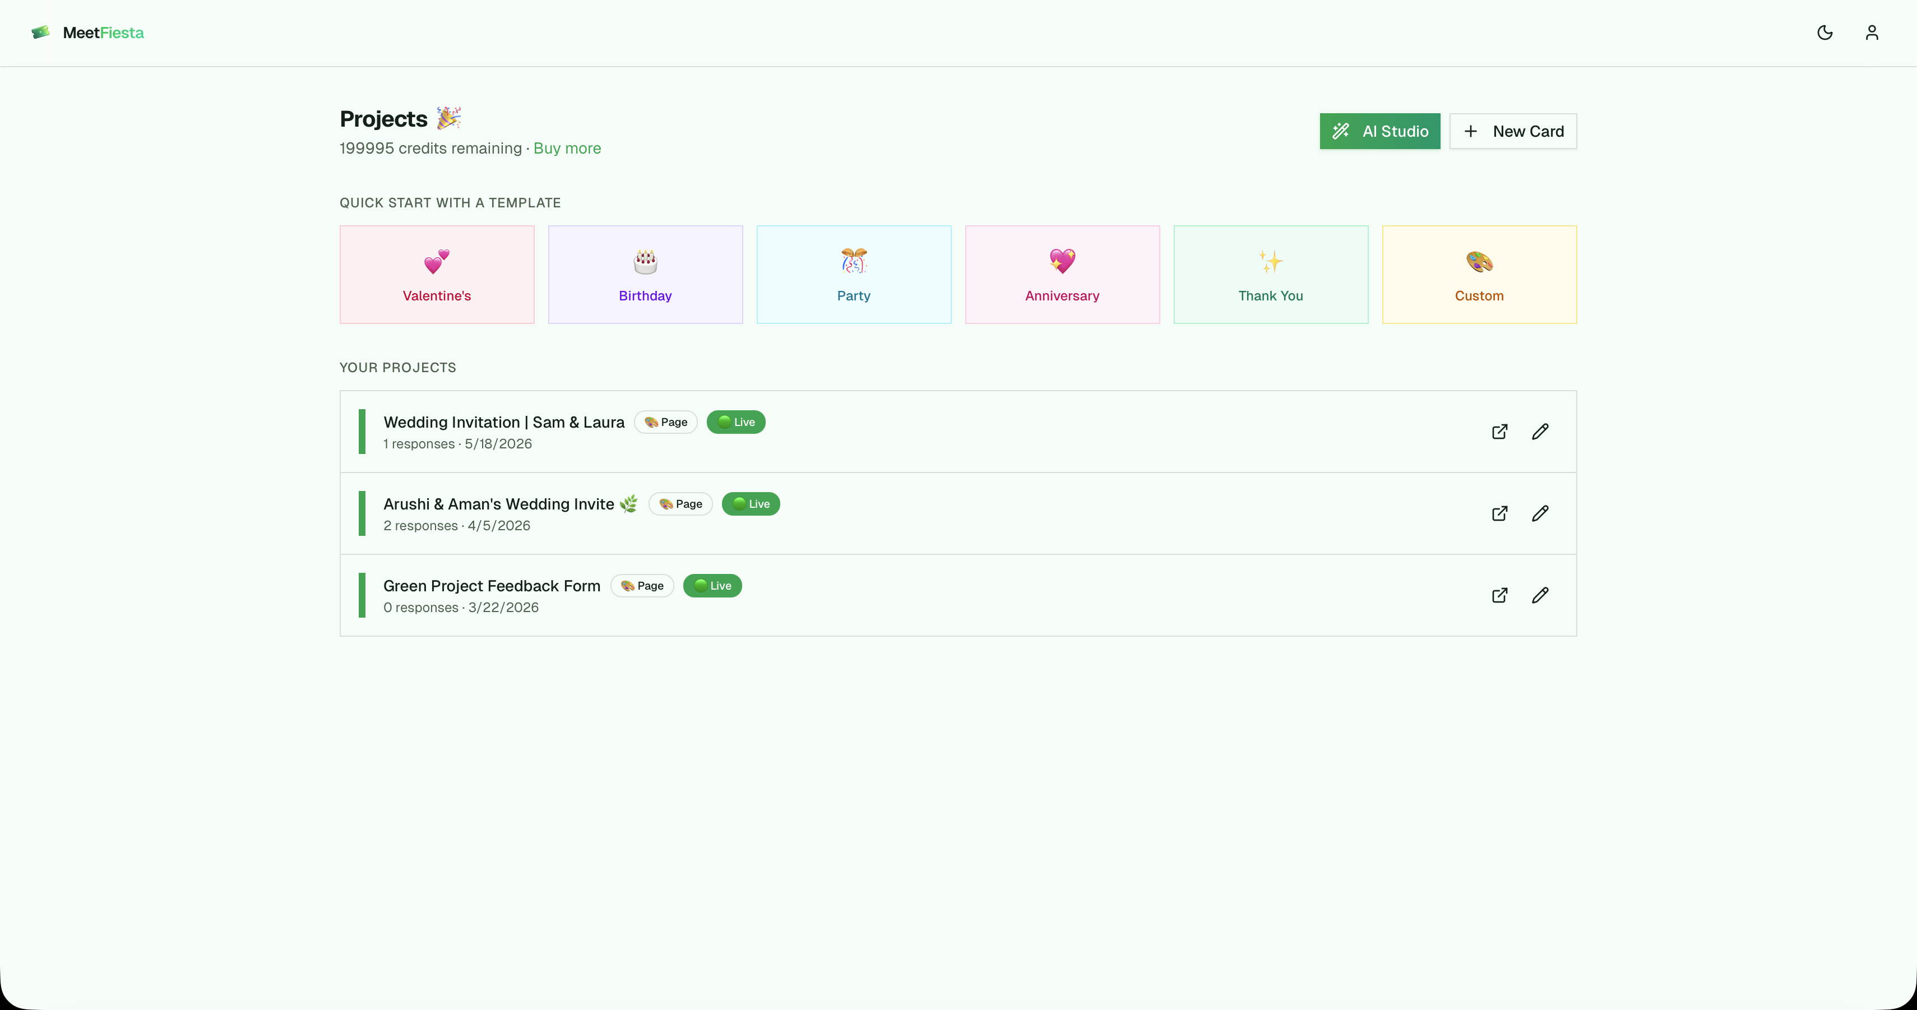Open Green Project Feedback Form external link
The height and width of the screenshot is (1010, 1917).
(x=1499, y=595)
